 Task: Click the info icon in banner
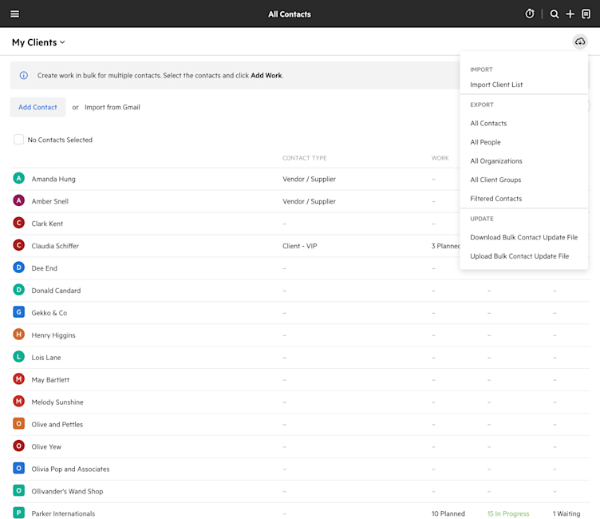coord(24,75)
